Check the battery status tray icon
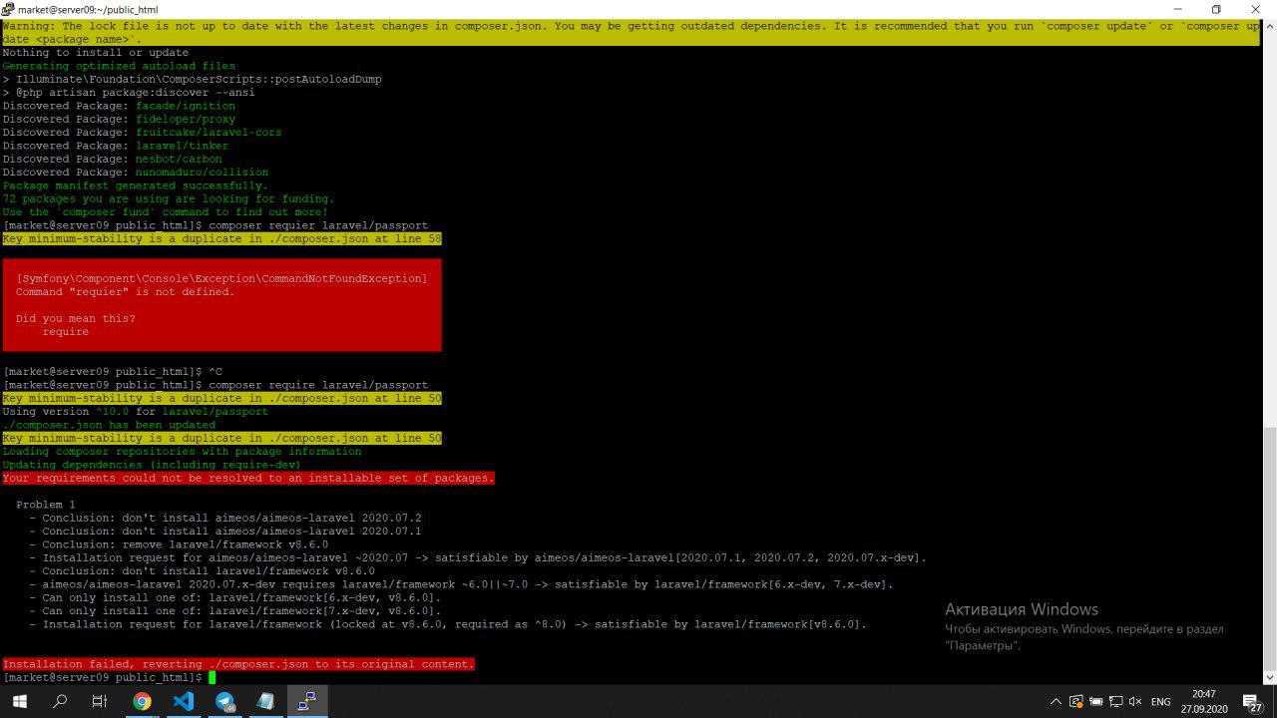Screen dimensions: 1277x718 [x=1097, y=702]
